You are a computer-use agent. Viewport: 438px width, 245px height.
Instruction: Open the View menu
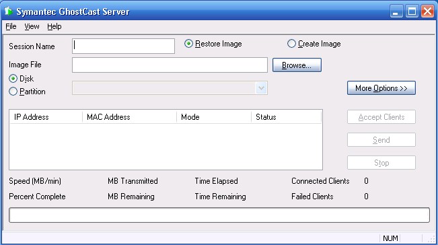[x=32, y=26]
